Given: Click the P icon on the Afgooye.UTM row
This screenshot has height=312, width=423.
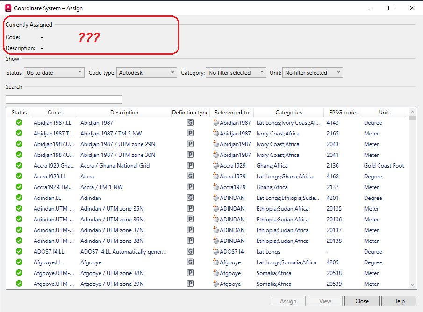Looking at the screenshot, I should [x=190, y=273].
